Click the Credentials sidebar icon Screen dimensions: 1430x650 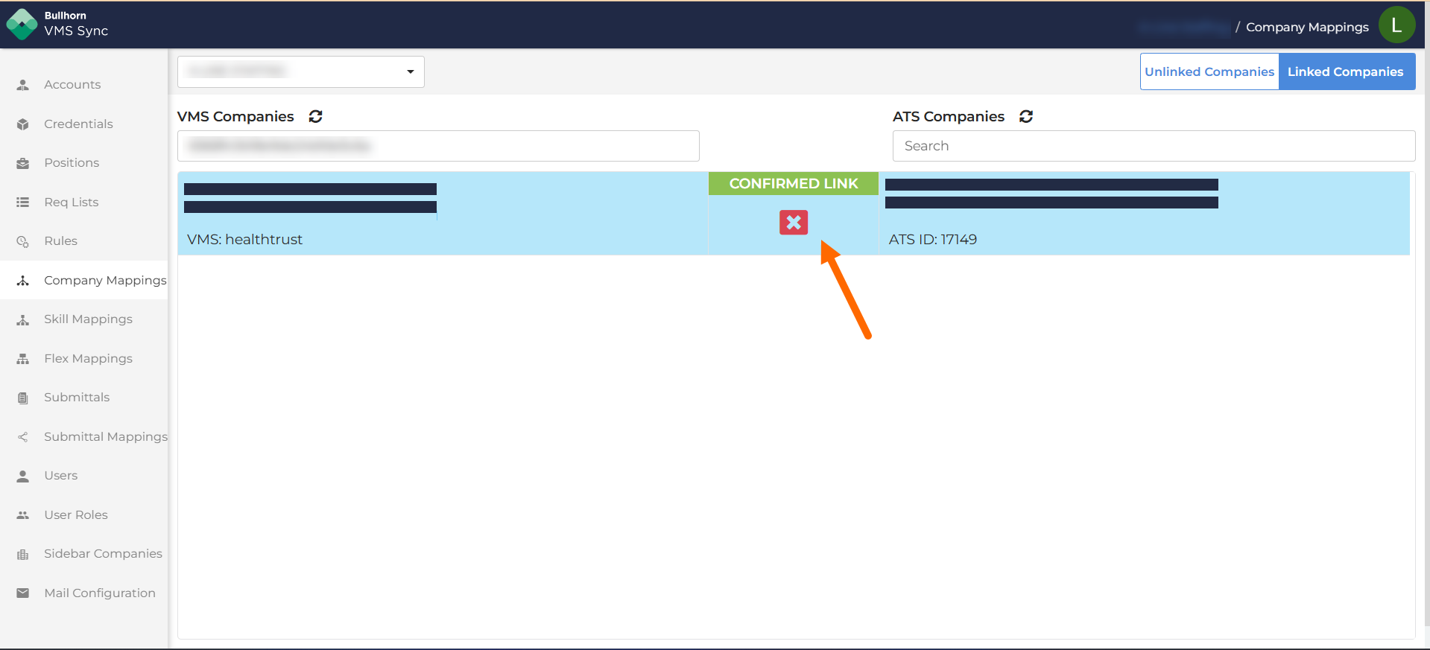tap(23, 124)
